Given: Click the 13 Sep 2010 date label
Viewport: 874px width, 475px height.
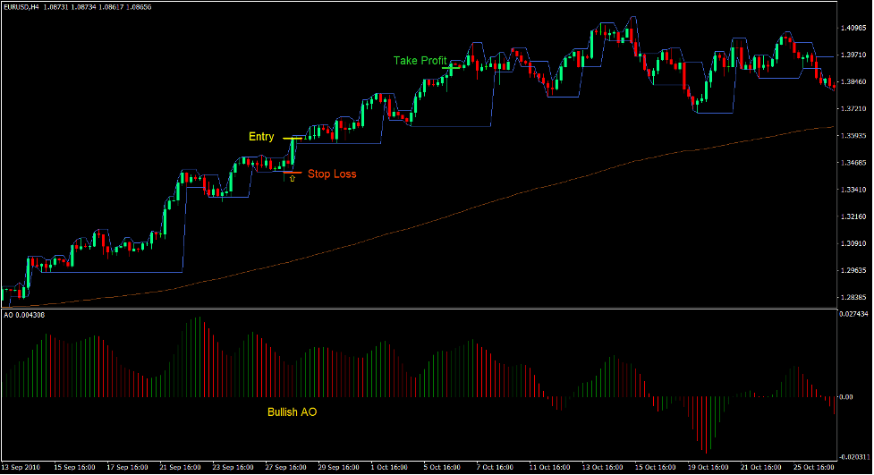Looking at the screenshot, I should click(22, 467).
